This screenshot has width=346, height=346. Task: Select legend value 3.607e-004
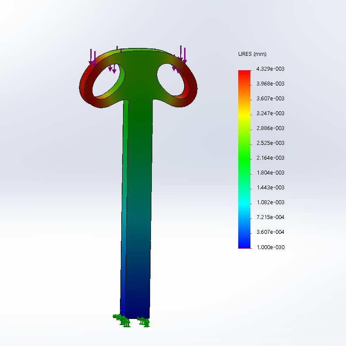click(x=271, y=232)
